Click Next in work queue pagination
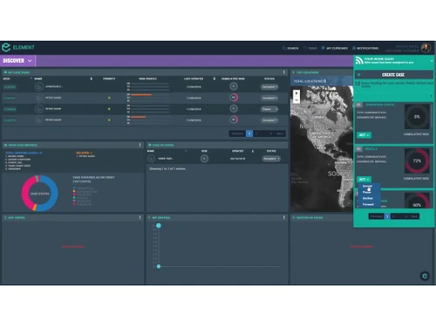Viewport: 436px width, 327px height. [x=414, y=216]
